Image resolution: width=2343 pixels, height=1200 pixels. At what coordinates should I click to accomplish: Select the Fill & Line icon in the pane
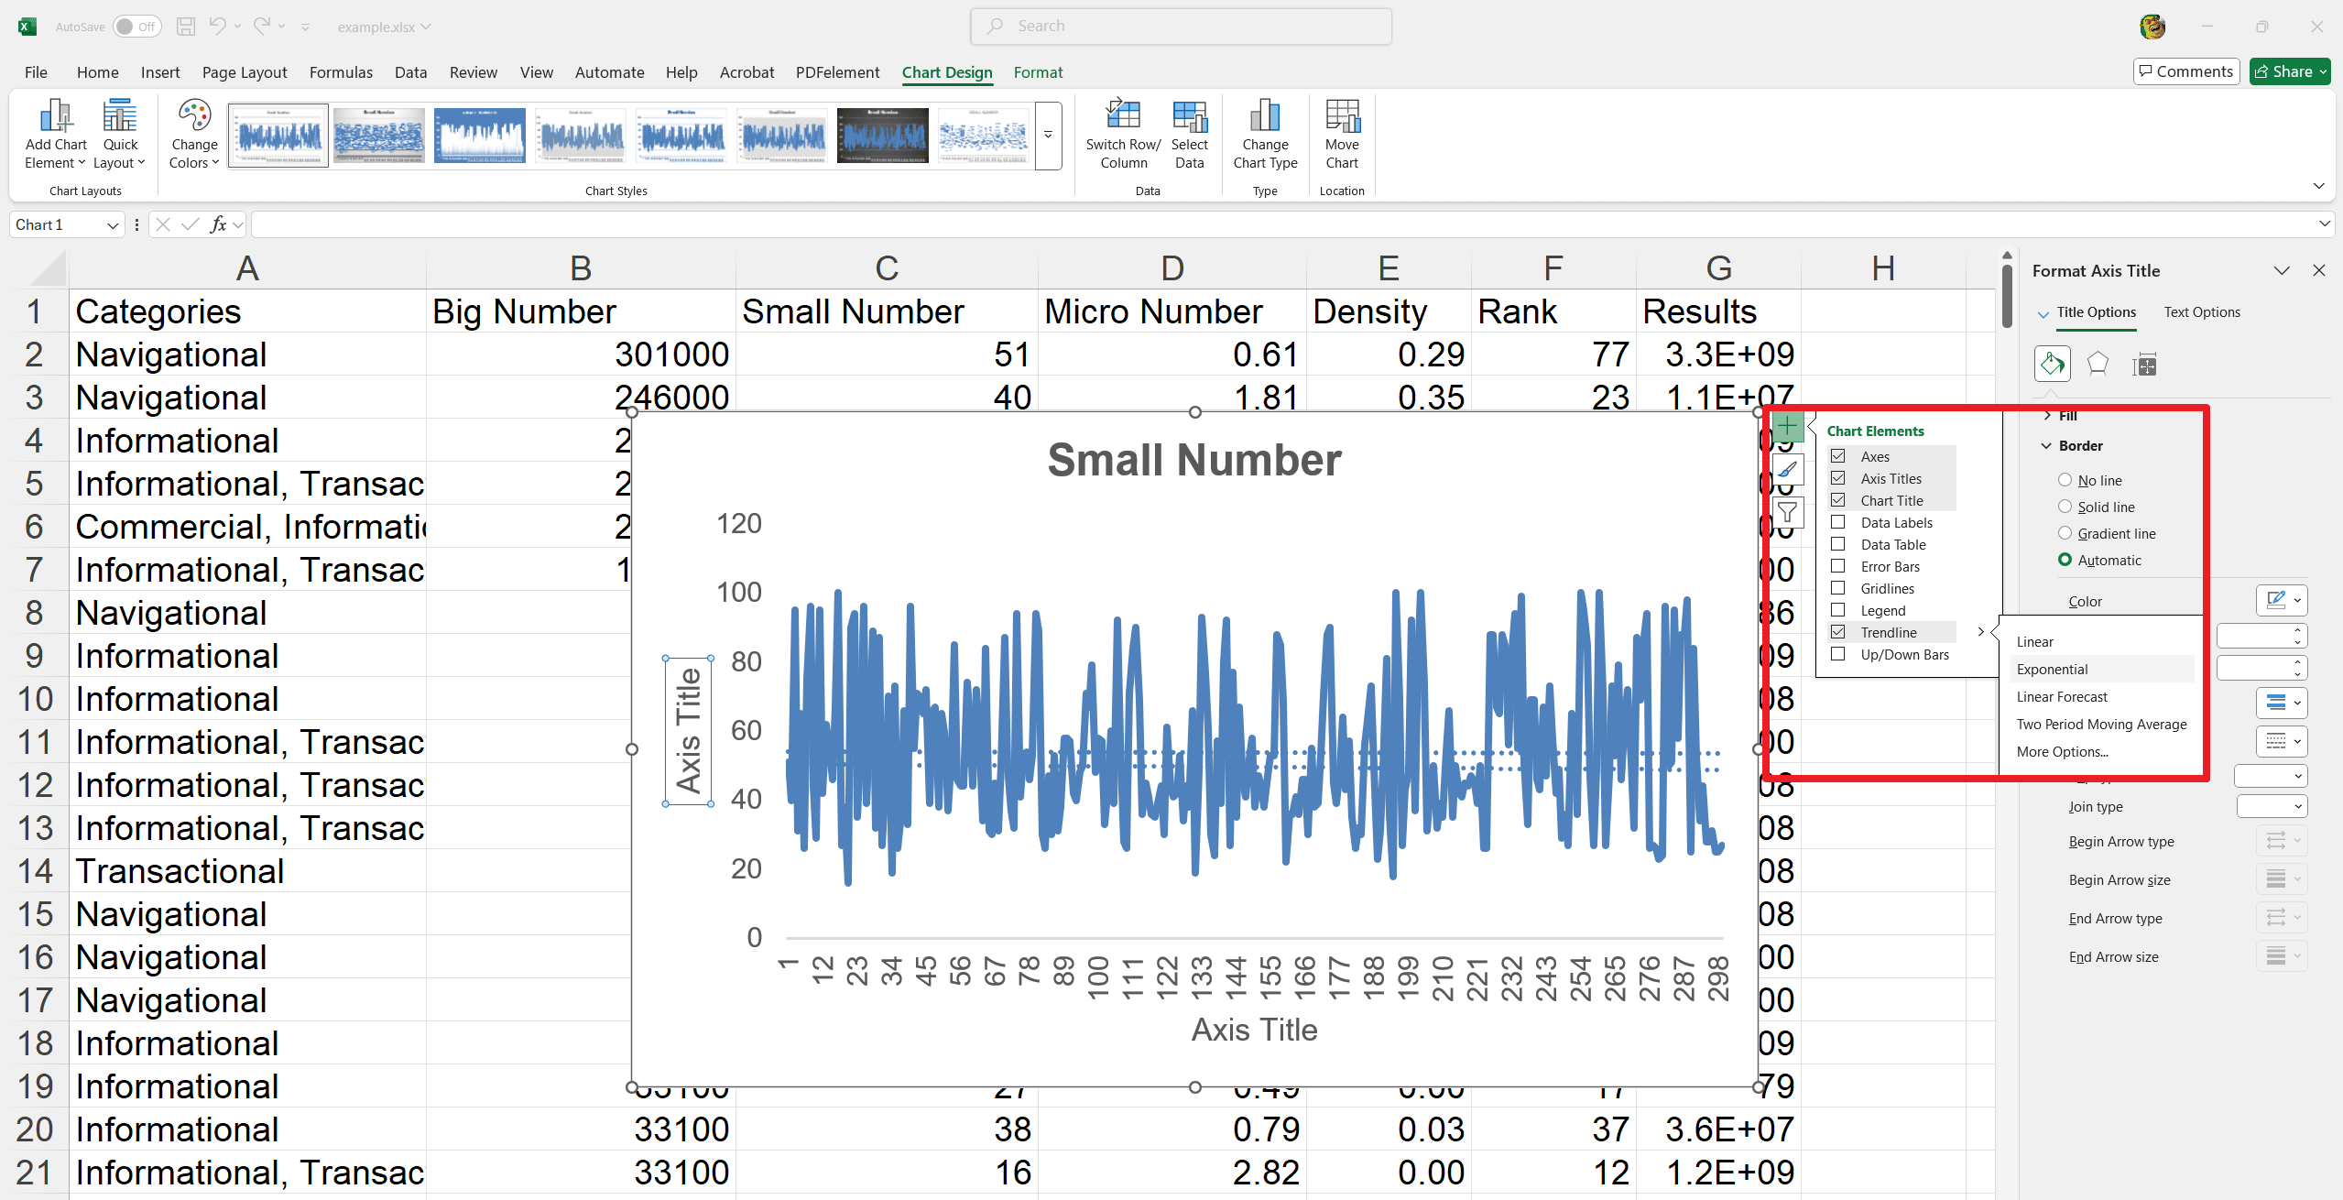click(2053, 364)
